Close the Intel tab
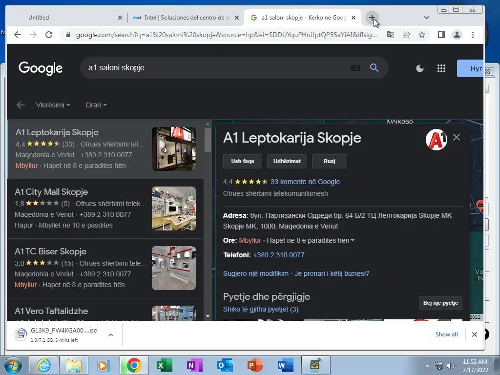The image size is (500, 375). (237, 18)
